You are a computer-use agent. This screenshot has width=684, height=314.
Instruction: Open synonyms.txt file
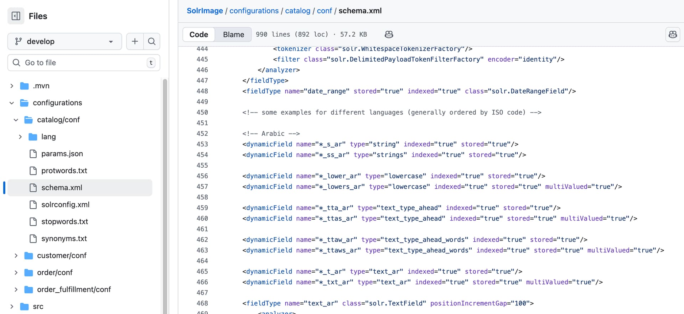64,239
